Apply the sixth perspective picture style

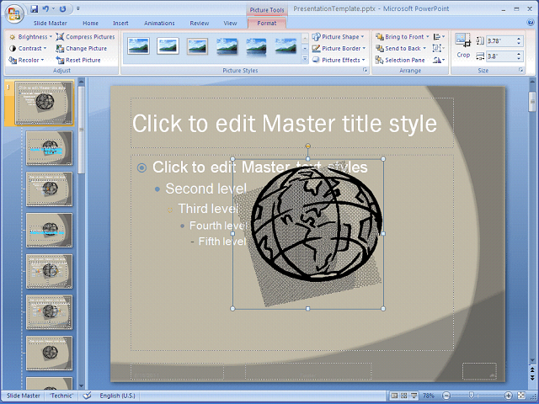click(x=286, y=46)
